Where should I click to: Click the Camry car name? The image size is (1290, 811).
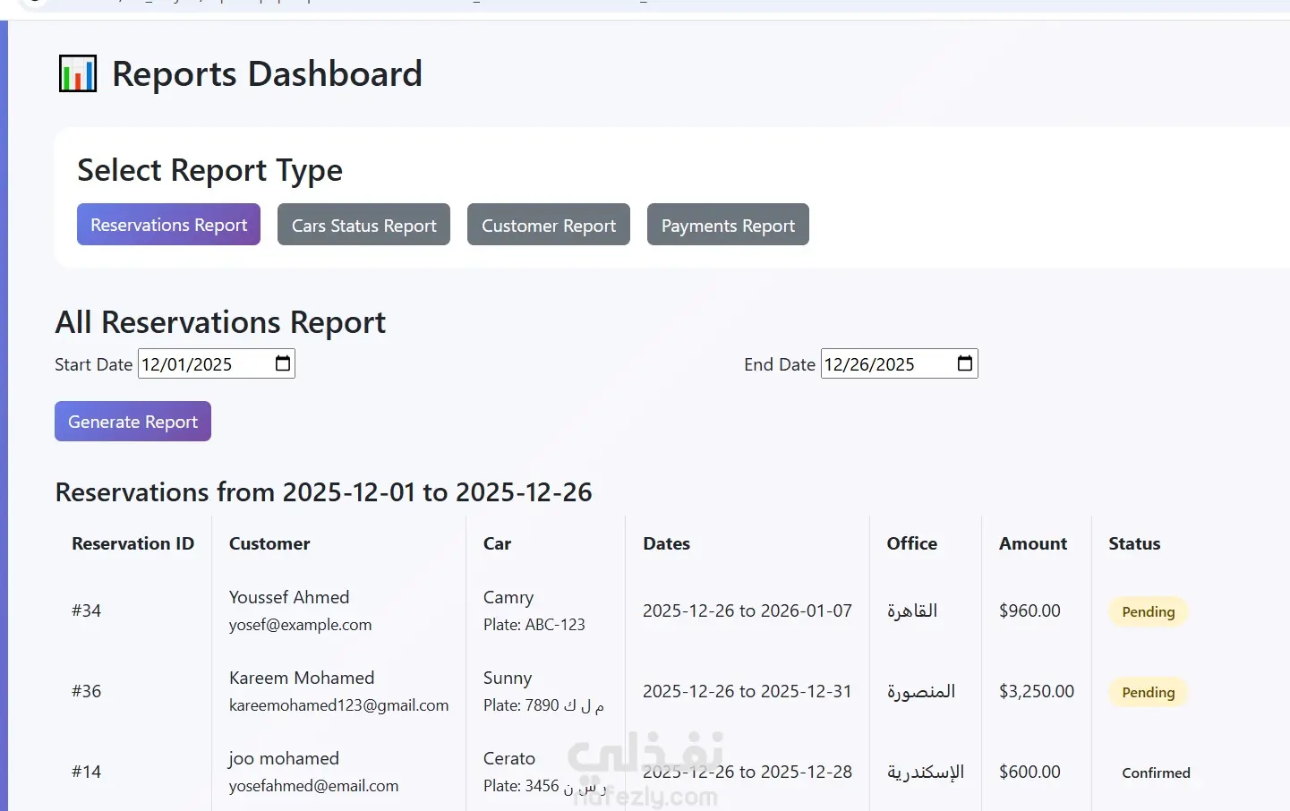click(508, 597)
